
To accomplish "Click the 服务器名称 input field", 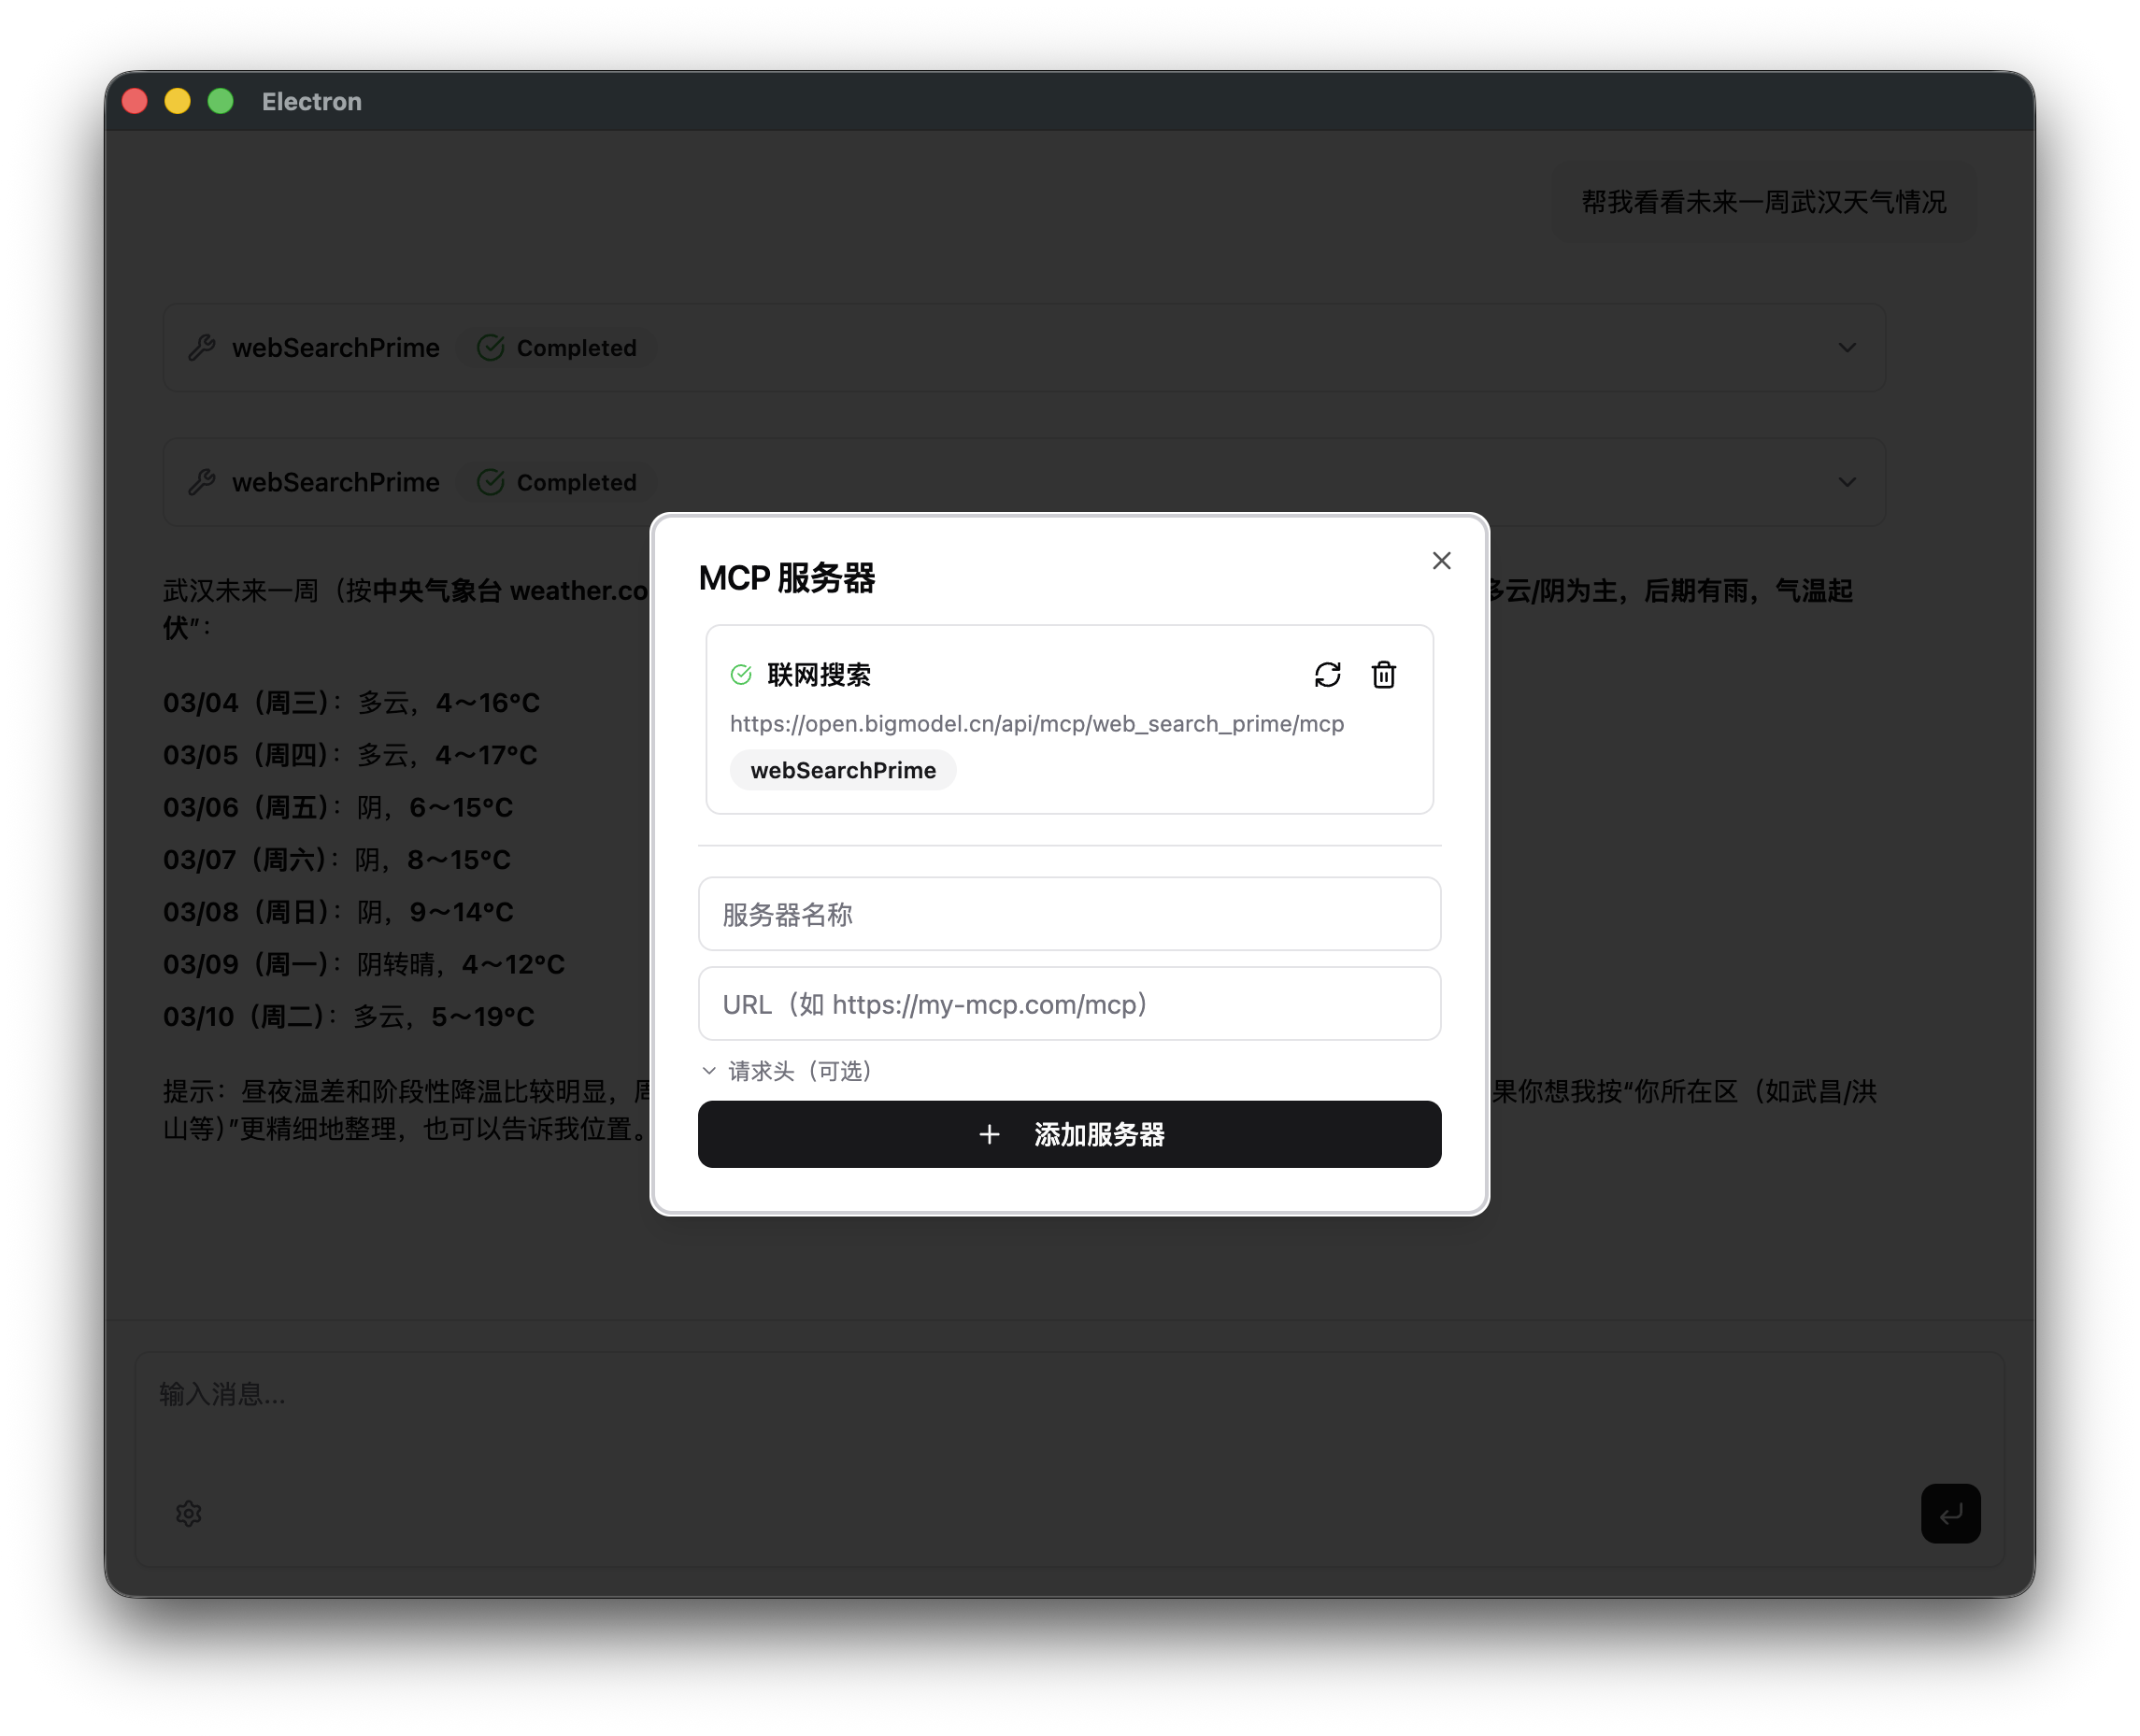I will [x=1069, y=913].
